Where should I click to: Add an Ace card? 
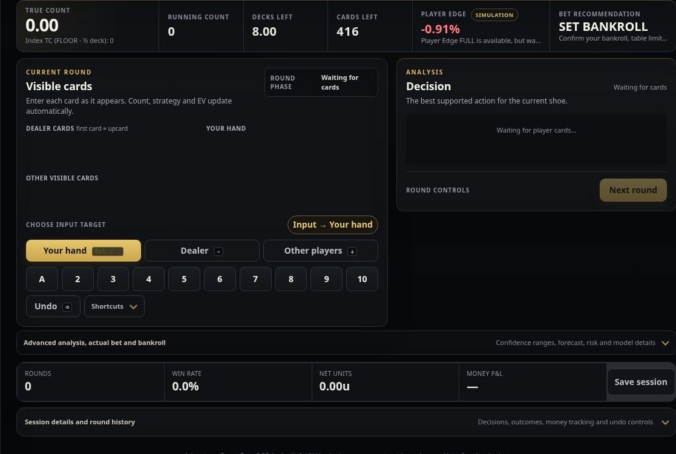click(x=42, y=279)
